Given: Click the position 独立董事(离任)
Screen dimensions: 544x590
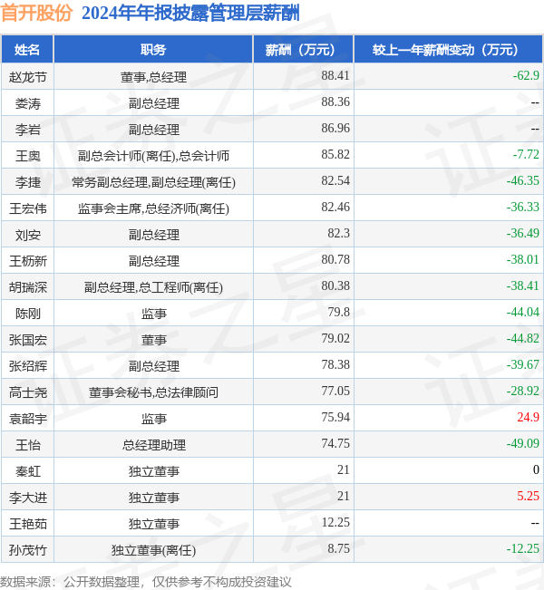Looking at the screenshot, I should click(153, 550).
